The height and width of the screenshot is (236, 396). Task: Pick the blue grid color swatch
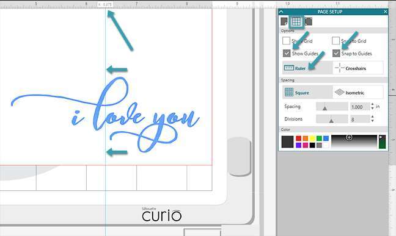(x=326, y=138)
